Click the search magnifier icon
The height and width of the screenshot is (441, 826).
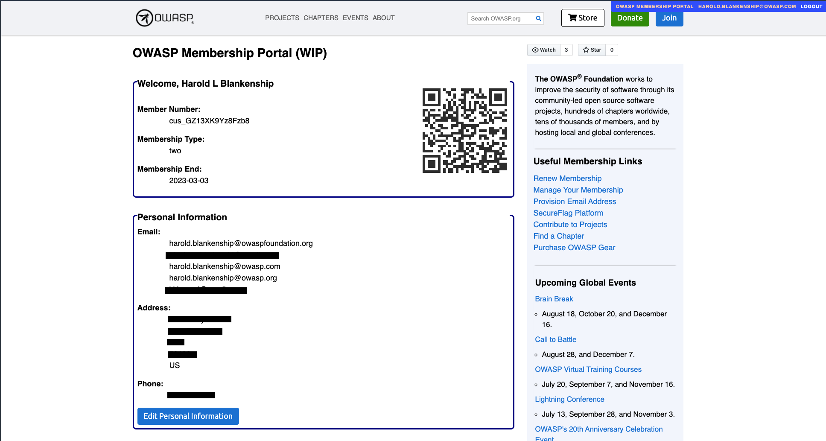(x=538, y=18)
